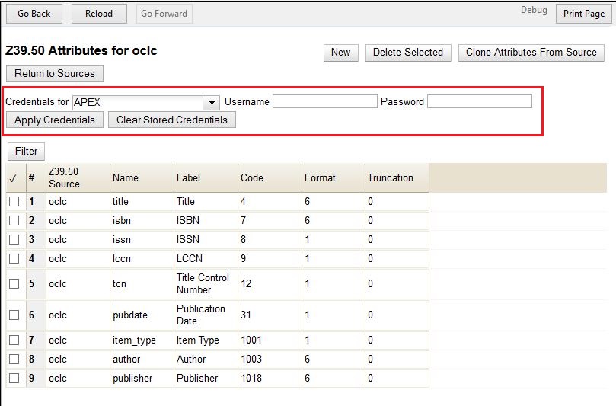This screenshot has width=616, height=406.
Task: Focus the Username input field
Action: pos(325,101)
